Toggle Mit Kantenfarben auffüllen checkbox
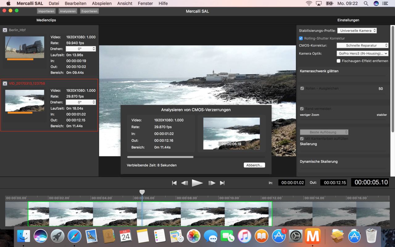The width and height of the screenshot is (395, 247). click(302, 139)
